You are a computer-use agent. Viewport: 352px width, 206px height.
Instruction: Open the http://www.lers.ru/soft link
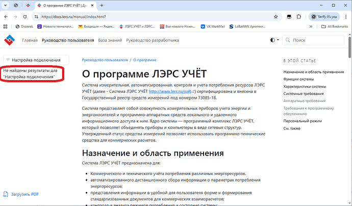pyautogui.click(x=172, y=91)
